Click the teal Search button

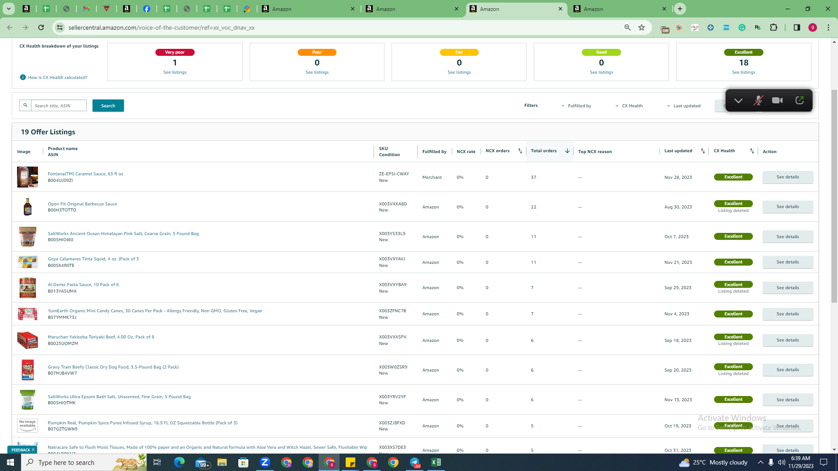point(108,106)
